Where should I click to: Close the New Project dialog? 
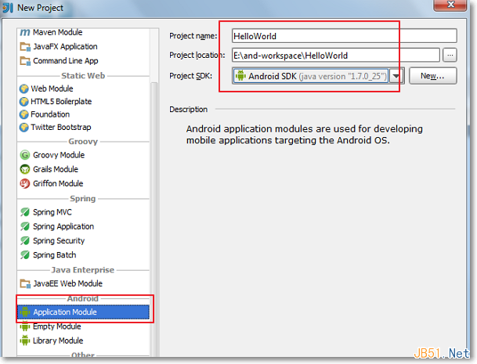click(x=451, y=5)
